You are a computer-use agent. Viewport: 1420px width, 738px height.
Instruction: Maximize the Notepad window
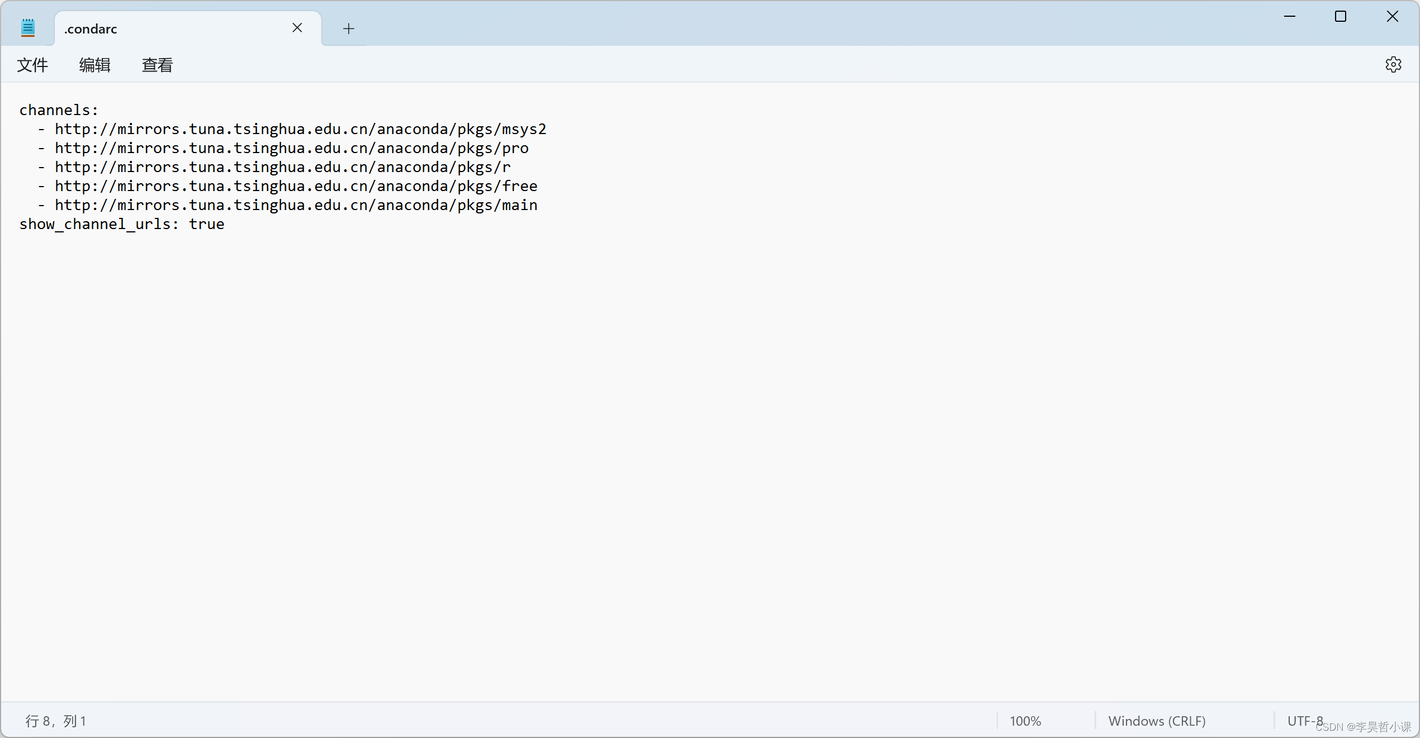point(1340,17)
